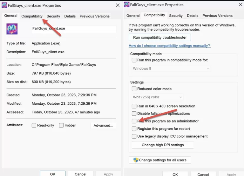Click the Created date value
Viewport: 244px width, 176px height.
[x=64, y=95]
